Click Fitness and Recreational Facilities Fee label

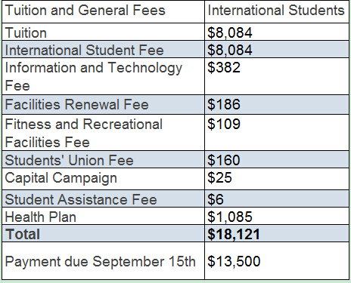pos(84,133)
